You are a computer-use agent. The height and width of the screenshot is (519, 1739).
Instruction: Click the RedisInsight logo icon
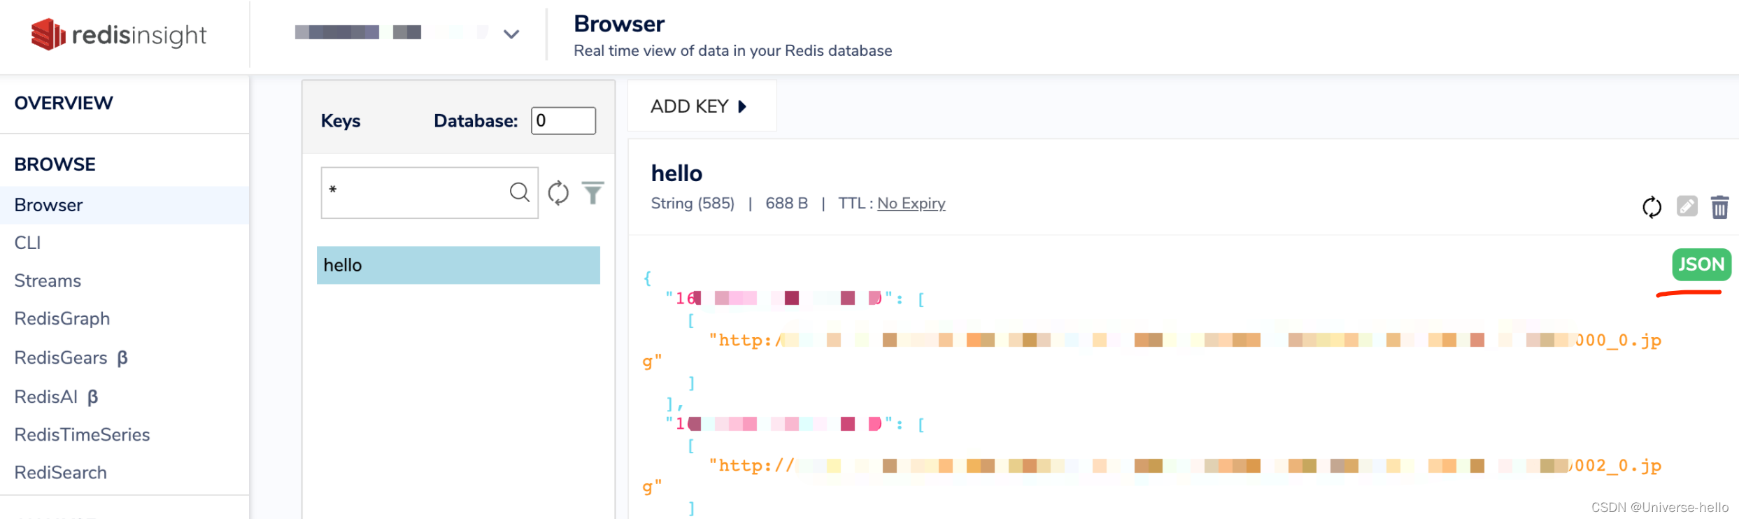tap(48, 34)
